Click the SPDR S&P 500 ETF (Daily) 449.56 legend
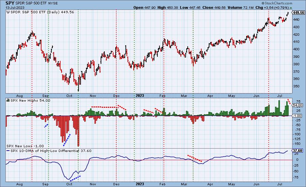 [42, 12]
